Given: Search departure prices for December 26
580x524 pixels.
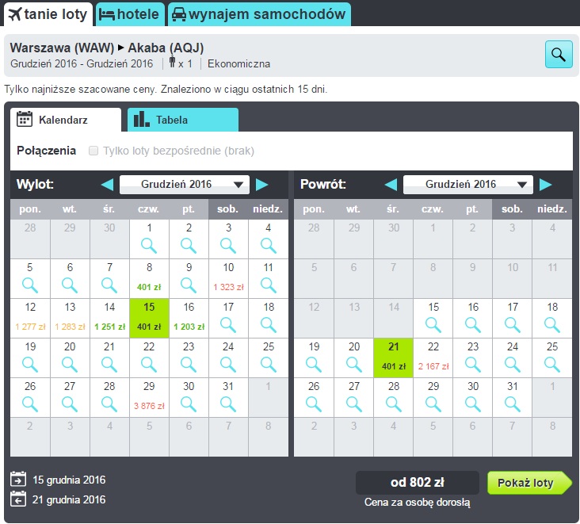Looking at the screenshot, I should coord(30,404).
